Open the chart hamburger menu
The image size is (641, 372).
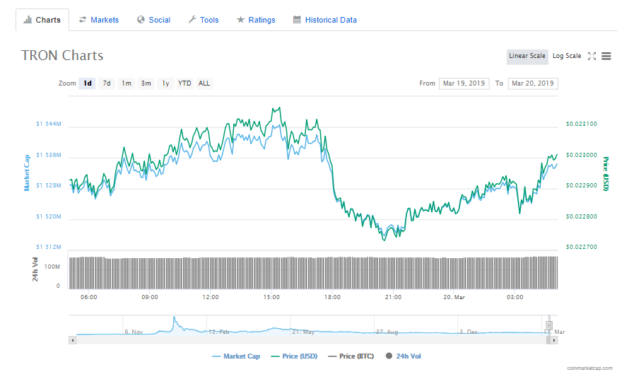tap(606, 56)
